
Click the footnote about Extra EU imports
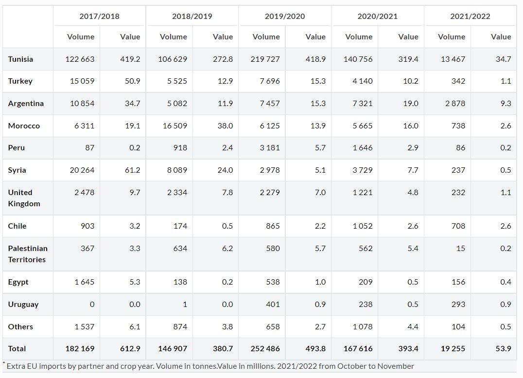click(x=210, y=366)
